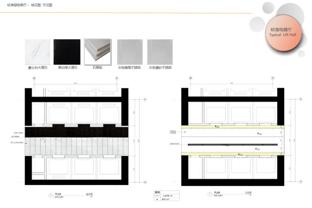This screenshot has width=312, height=208.
Task: Click grid bubble 31 above floor plan
Action: pos(117,78)
